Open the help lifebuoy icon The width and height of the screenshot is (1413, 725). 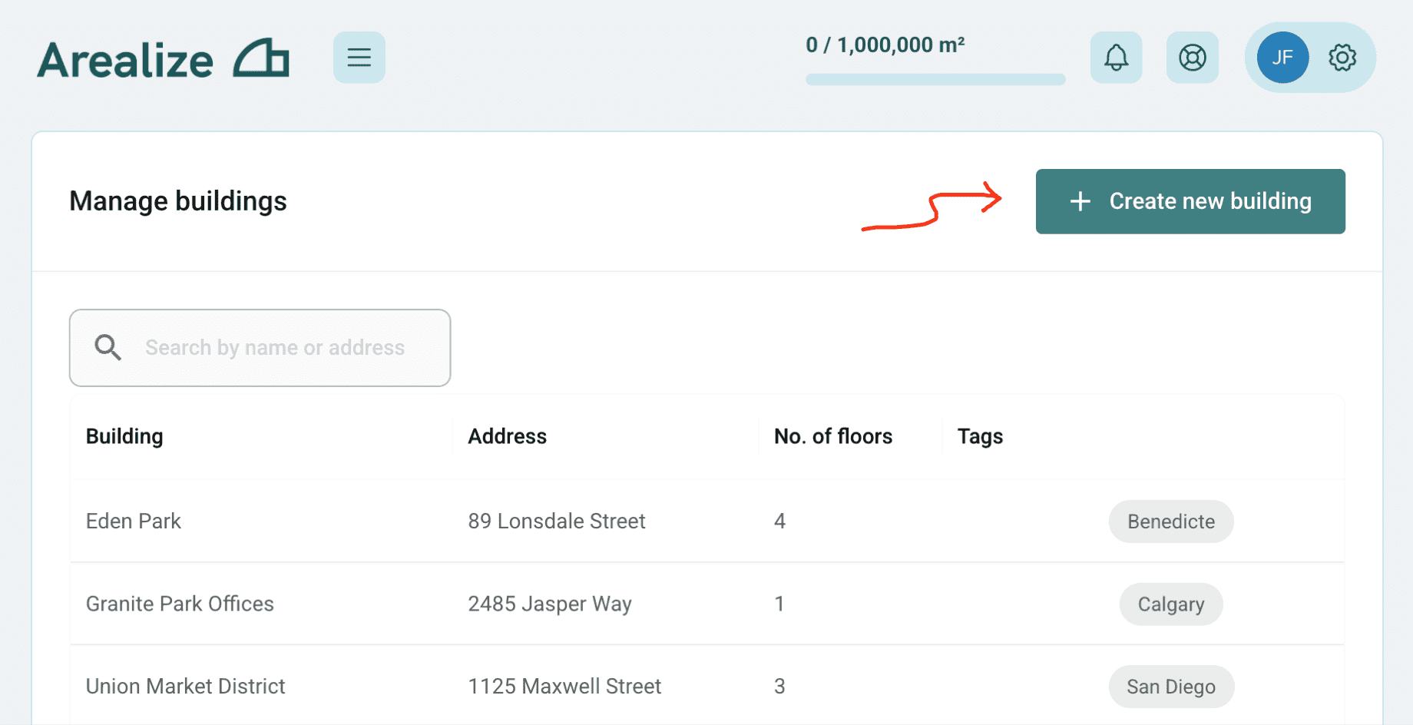point(1192,58)
